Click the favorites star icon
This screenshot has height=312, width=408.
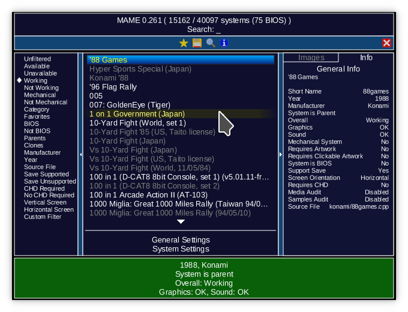coord(184,43)
